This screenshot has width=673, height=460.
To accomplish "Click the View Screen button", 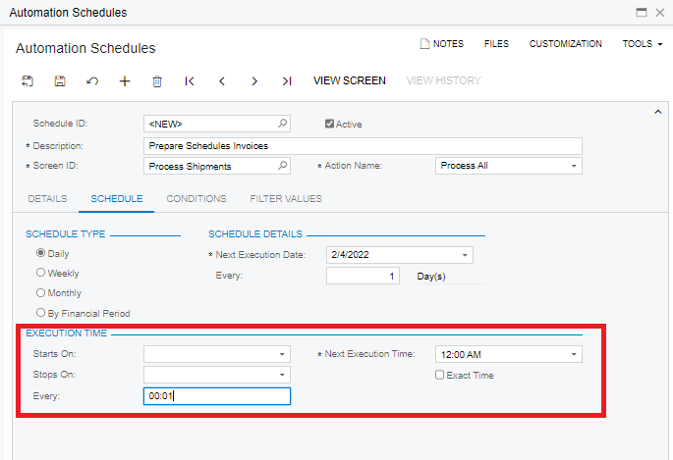I will pyautogui.click(x=350, y=80).
